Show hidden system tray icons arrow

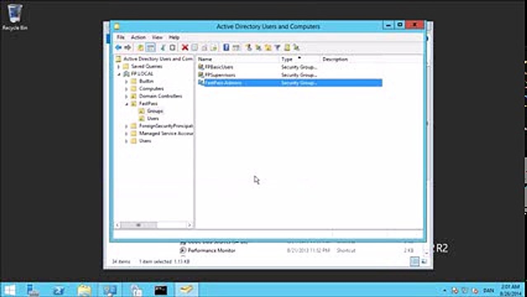pyautogui.click(x=445, y=290)
